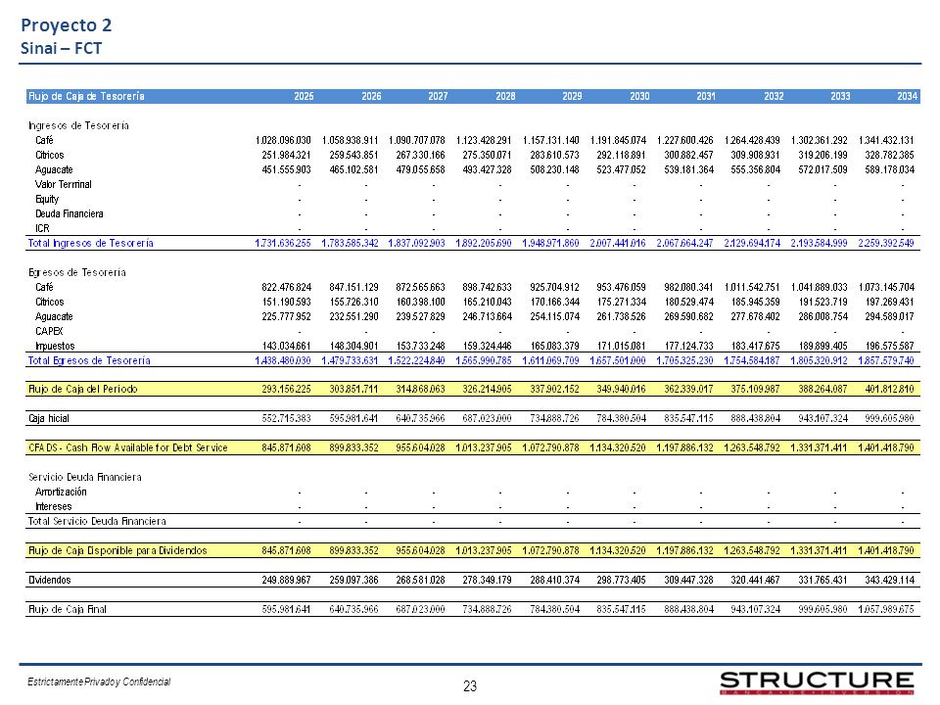The height and width of the screenshot is (705, 940).
Task: Click Café expense value 822.476.824
Action: [x=287, y=287]
